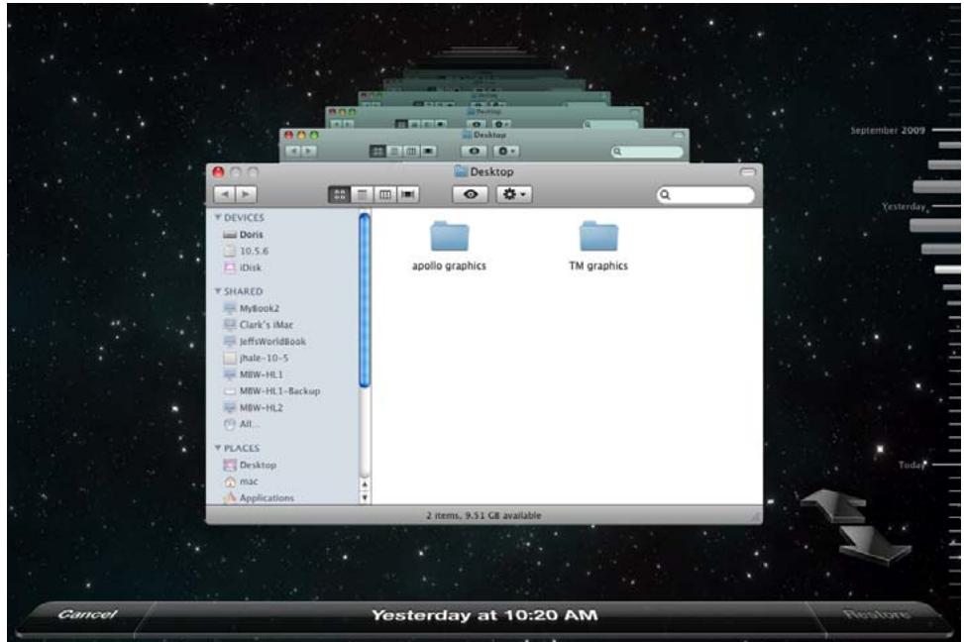
Task: Click the sidebar scrollbar thumb
Action: click(x=365, y=300)
